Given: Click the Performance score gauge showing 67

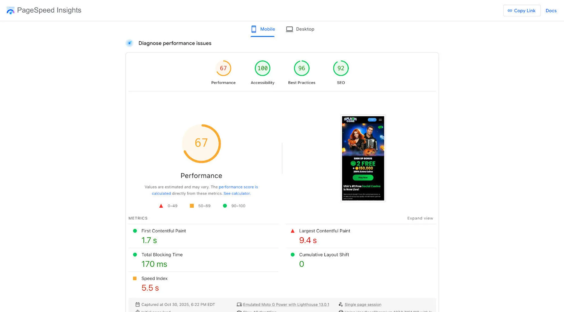Looking at the screenshot, I should pyautogui.click(x=201, y=143).
